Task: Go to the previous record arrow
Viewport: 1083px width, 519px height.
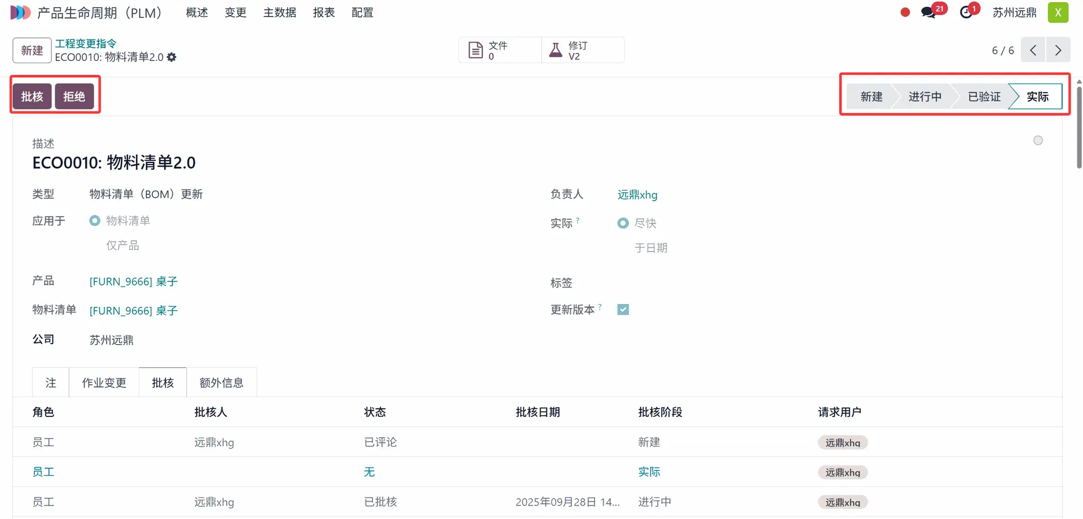Action: coord(1033,50)
